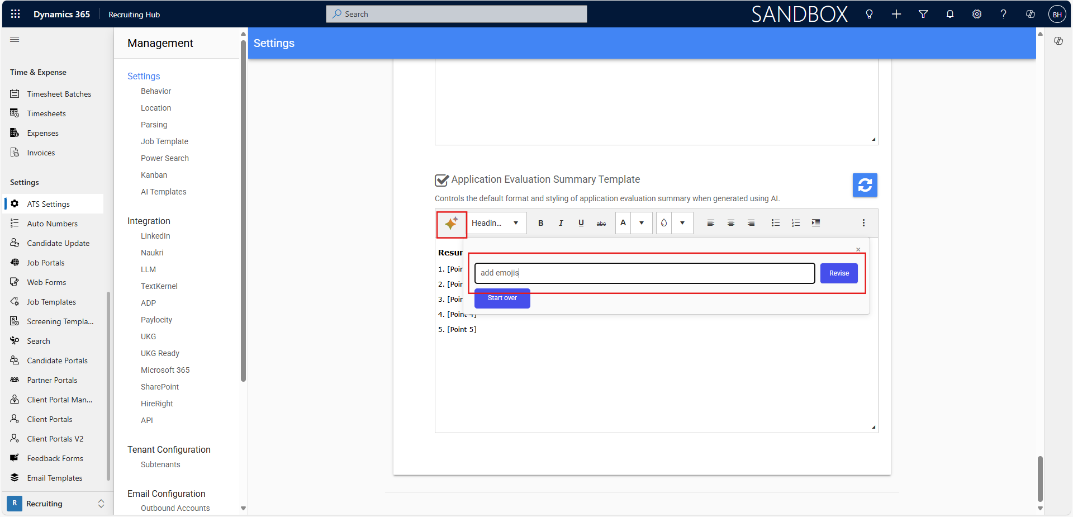Click the Revise button
This screenshot has height=517, width=1073.
pos(838,273)
